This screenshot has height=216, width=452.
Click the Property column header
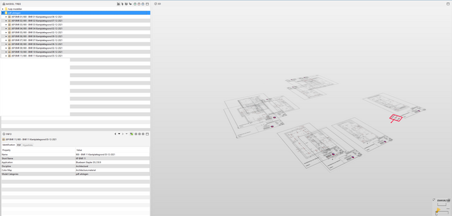38,150
